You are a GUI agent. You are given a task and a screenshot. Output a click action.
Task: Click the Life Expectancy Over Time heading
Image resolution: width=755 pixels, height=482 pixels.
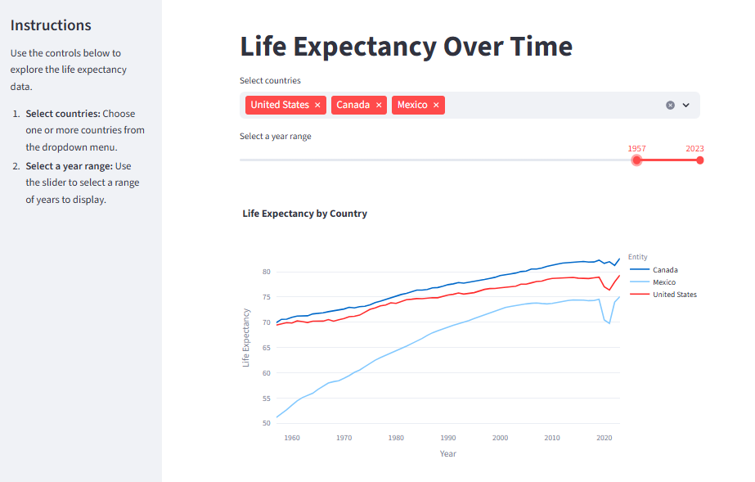pos(407,47)
